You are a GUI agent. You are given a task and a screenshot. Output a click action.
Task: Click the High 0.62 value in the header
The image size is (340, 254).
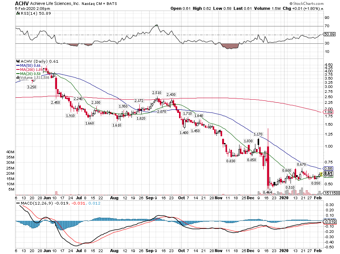point(202,8)
